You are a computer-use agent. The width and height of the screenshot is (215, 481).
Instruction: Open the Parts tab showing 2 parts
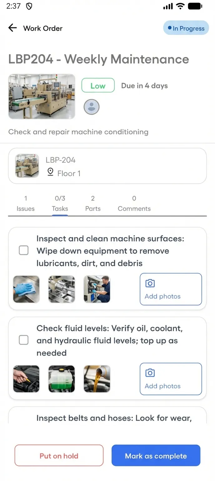(92, 203)
